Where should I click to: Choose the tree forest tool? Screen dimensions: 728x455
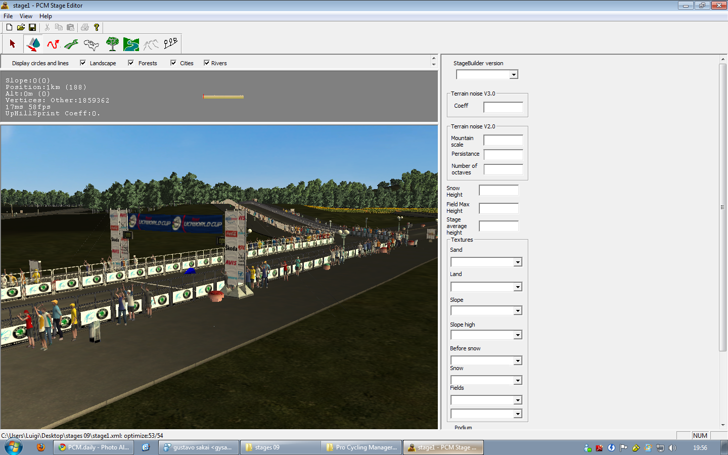[x=112, y=44]
